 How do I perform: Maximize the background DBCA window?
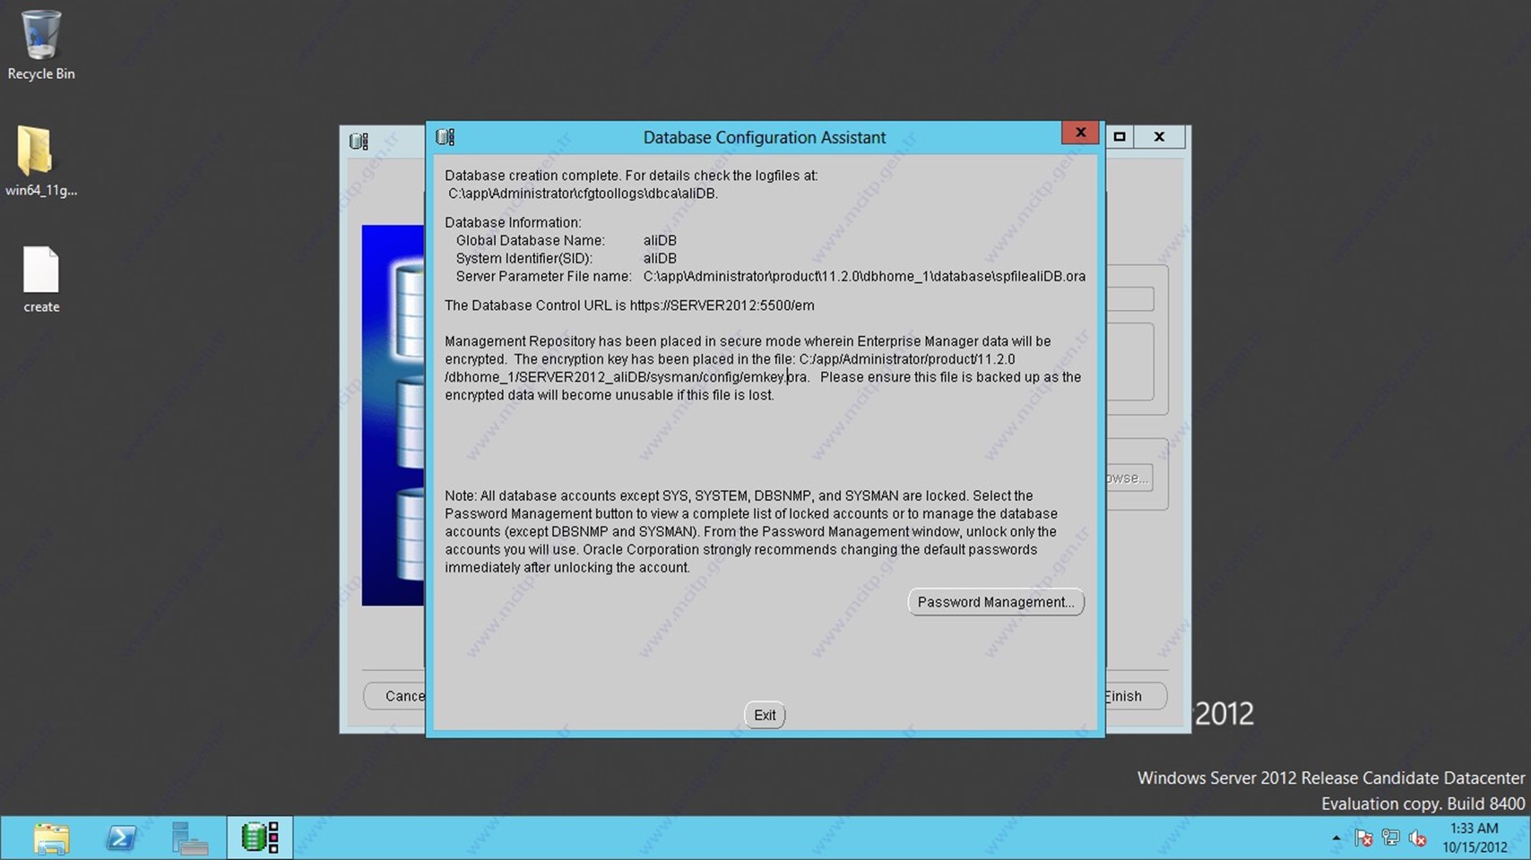1120,136
